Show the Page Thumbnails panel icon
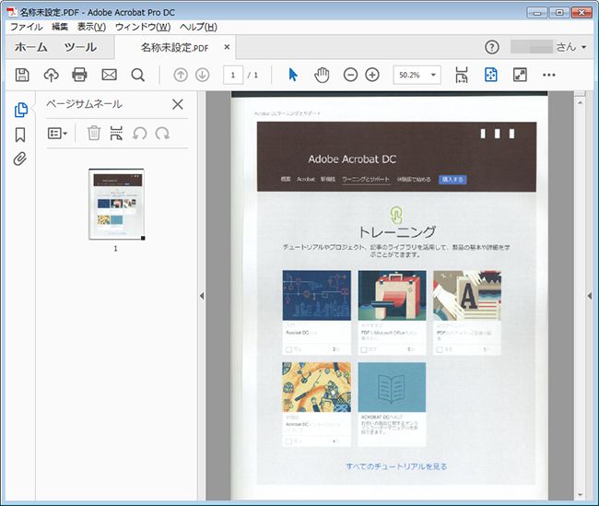599x506 pixels. pyautogui.click(x=20, y=110)
